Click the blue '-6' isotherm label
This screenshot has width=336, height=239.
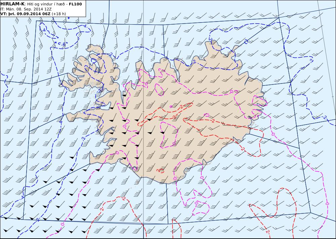pos(64,44)
